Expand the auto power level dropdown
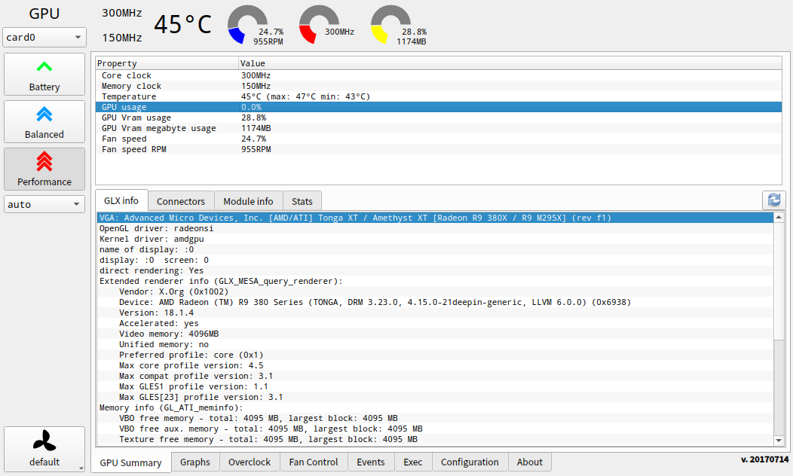This screenshot has height=476, width=793. point(44,204)
